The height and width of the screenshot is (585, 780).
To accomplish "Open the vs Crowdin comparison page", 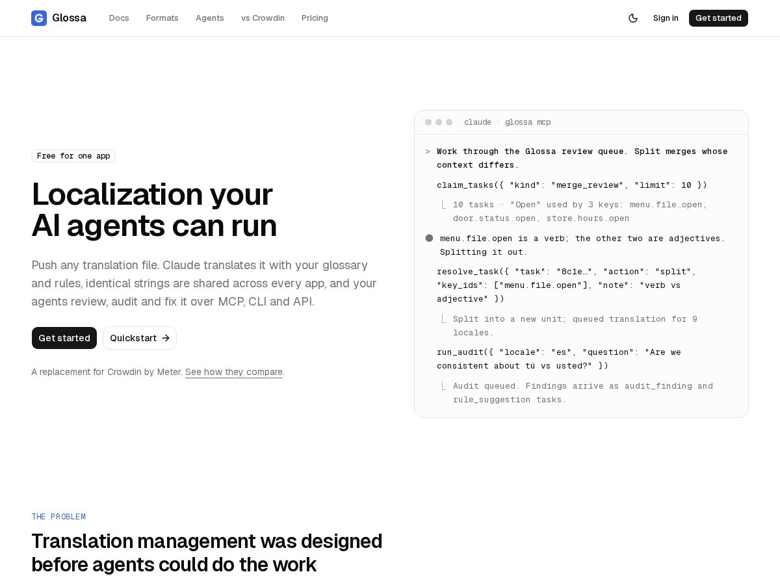I will pos(263,18).
